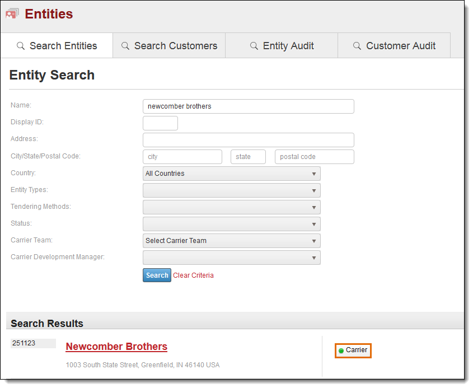473x388 pixels.
Task: Click the blue Search button
Action: pyautogui.click(x=157, y=275)
